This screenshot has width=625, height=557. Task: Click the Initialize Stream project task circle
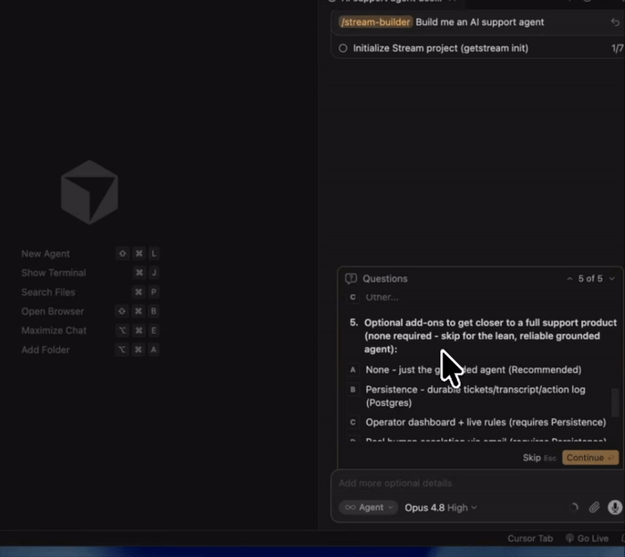coord(343,48)
